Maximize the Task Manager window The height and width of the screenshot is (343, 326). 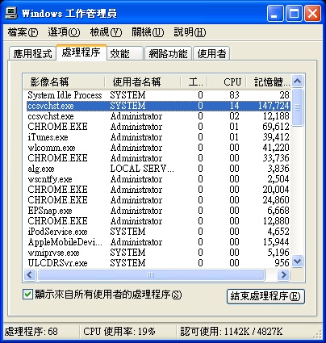(294, 14)
